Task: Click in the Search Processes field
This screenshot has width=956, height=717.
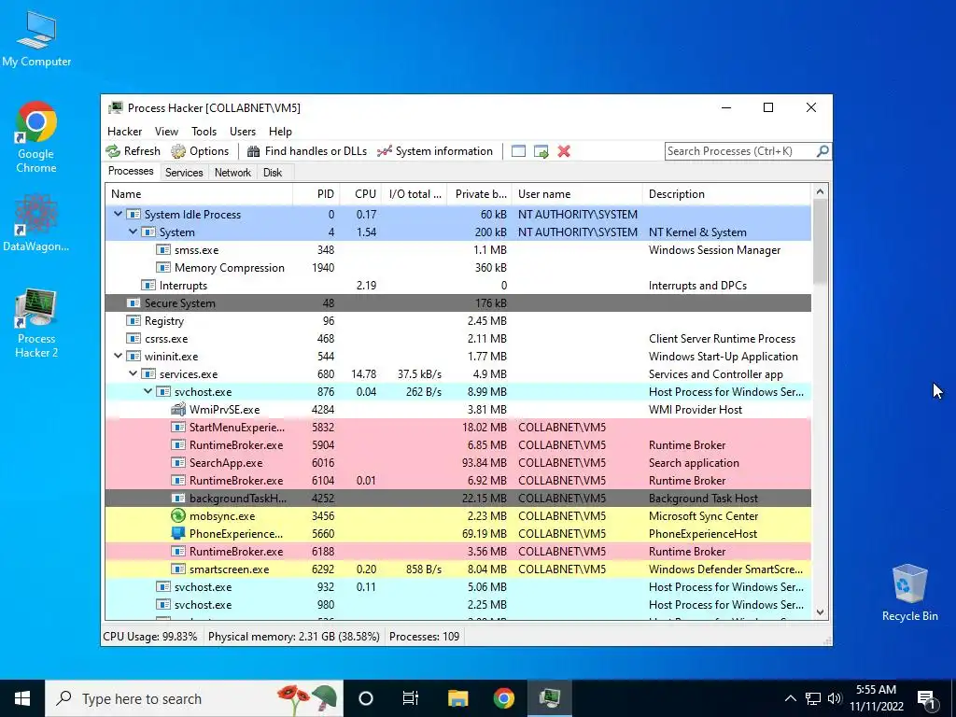Action: coord(739,151)
